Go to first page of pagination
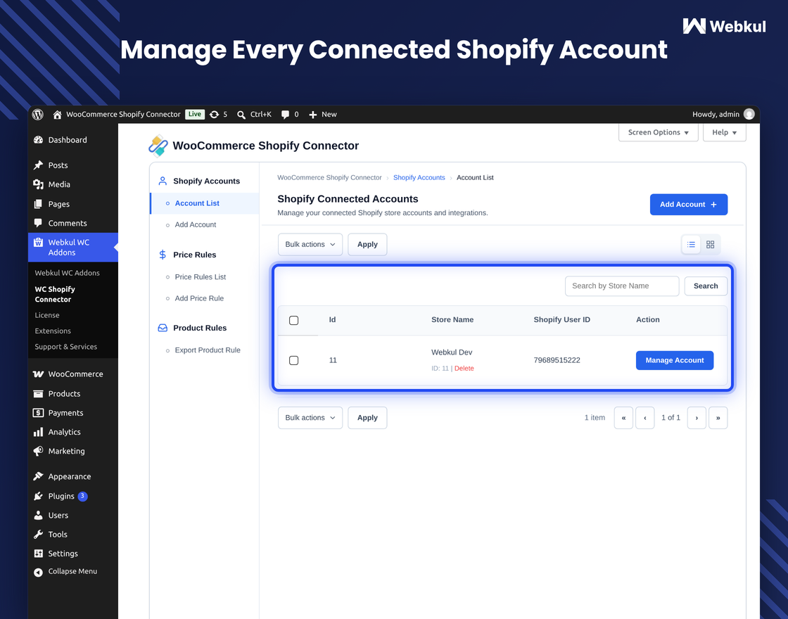The width and height of the screenshot is (788, 619). point(623,418)
